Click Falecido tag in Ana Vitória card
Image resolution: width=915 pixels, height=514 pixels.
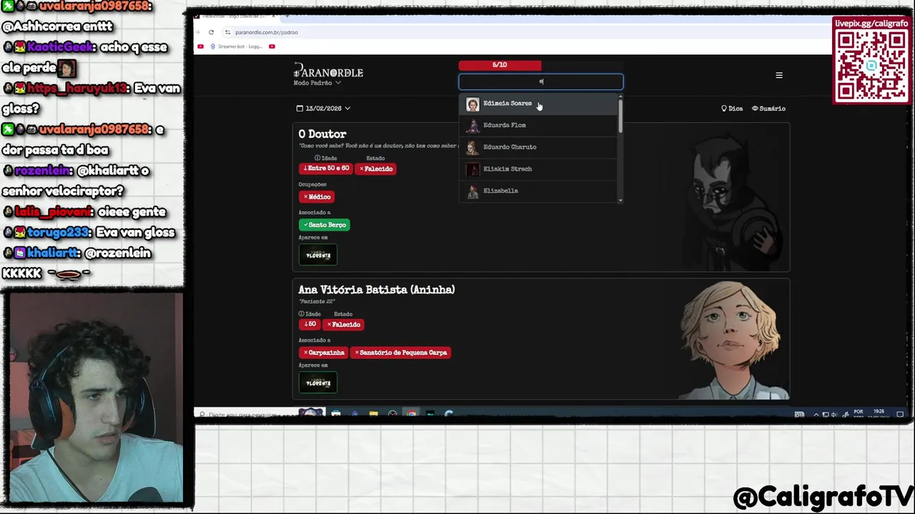(x=344, y=325)
